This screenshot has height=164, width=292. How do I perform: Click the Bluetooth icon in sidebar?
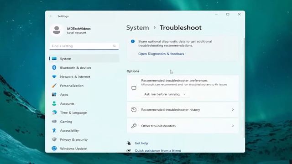click(54, 68)
